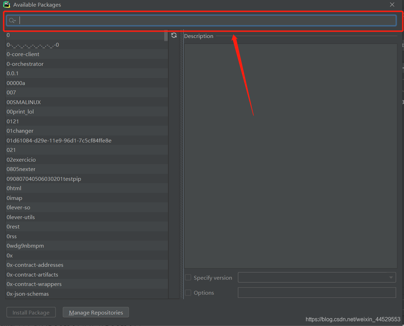Select package 0x-contract-wrappers
This screenshot has width=404, height=326.
point(87,284)
